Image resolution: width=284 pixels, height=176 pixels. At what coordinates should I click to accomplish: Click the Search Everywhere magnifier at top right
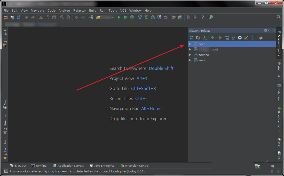click(x=279, y=17)
